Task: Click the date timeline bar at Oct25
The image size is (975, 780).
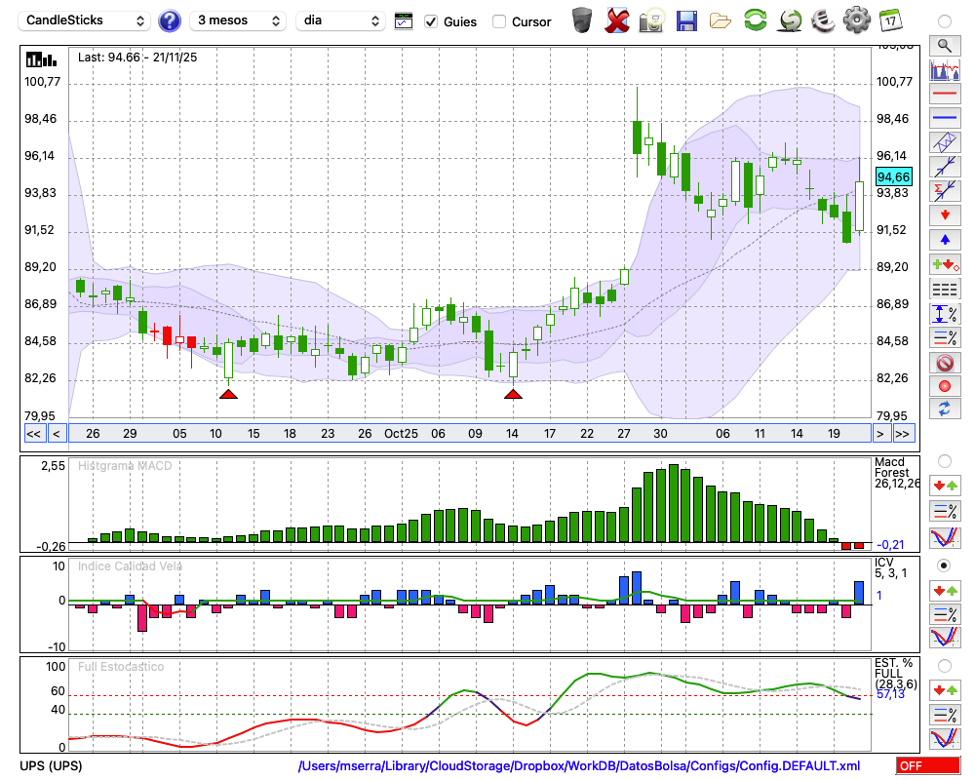Action: [x=401, y=433]
